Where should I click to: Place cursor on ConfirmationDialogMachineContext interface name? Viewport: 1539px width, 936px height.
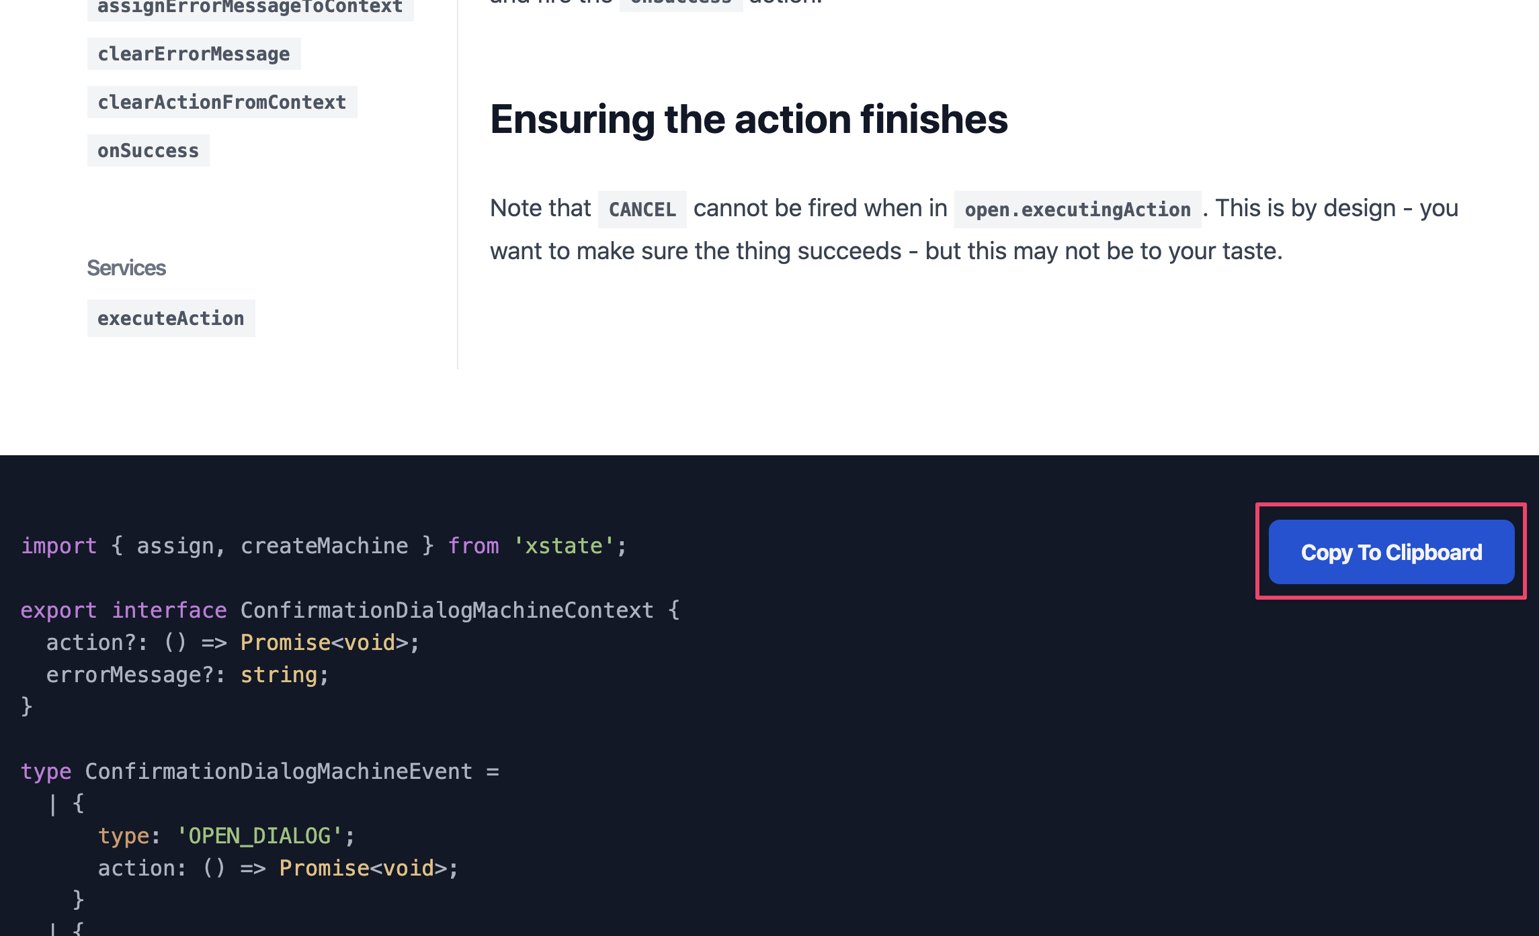coord(447,610)
